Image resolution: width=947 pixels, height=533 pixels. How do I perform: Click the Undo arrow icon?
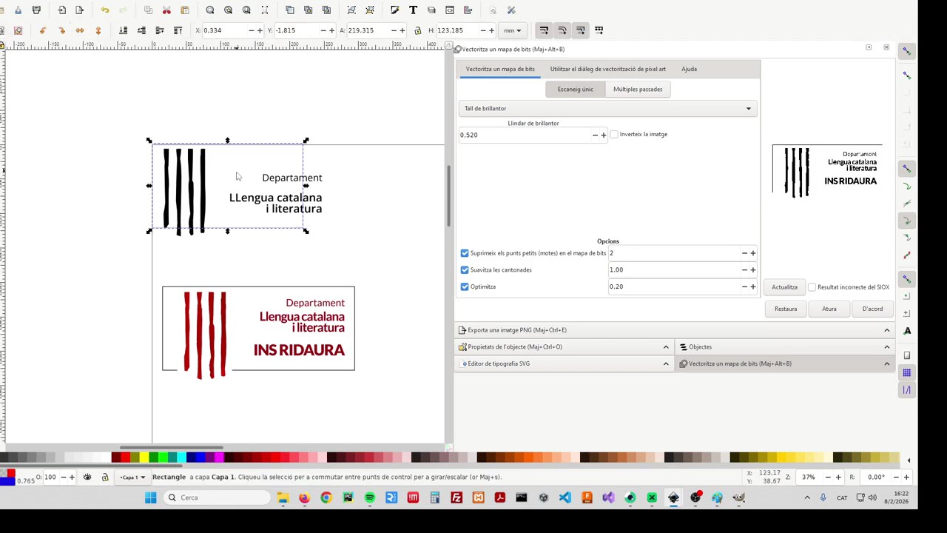(105, 10)
